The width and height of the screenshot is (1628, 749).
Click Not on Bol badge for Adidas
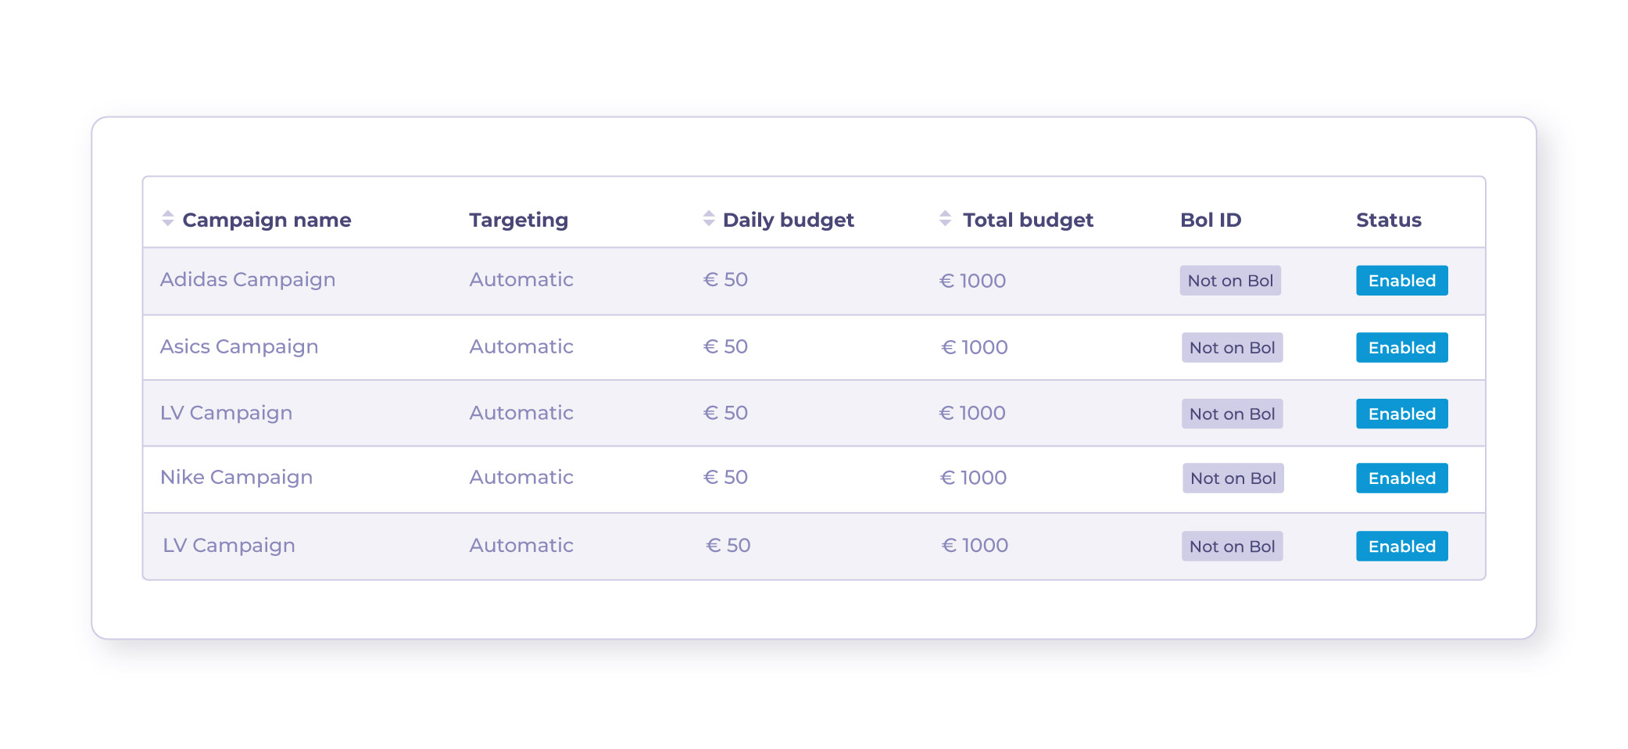pyautogui.click(x=1229, y=281)
